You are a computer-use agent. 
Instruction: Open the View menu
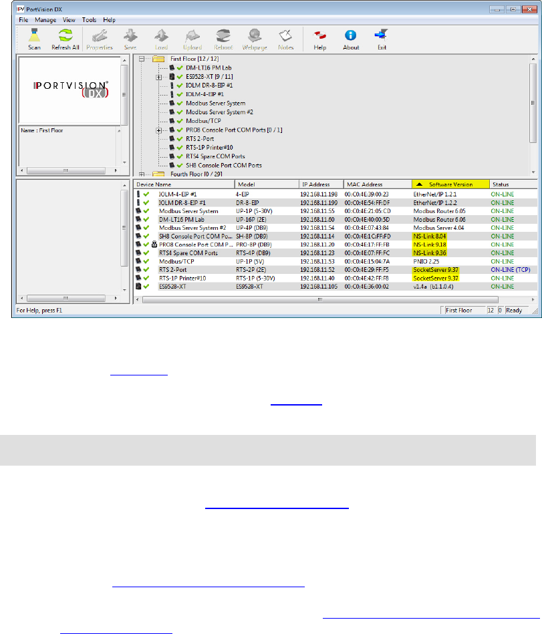tap(69, 20)
